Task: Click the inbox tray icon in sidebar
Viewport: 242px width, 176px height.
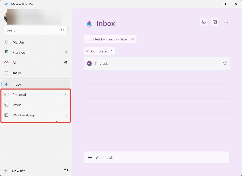Action: coord(6,84)
